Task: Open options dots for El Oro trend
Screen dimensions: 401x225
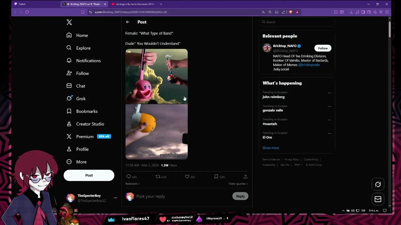Action: coord(329,133)
